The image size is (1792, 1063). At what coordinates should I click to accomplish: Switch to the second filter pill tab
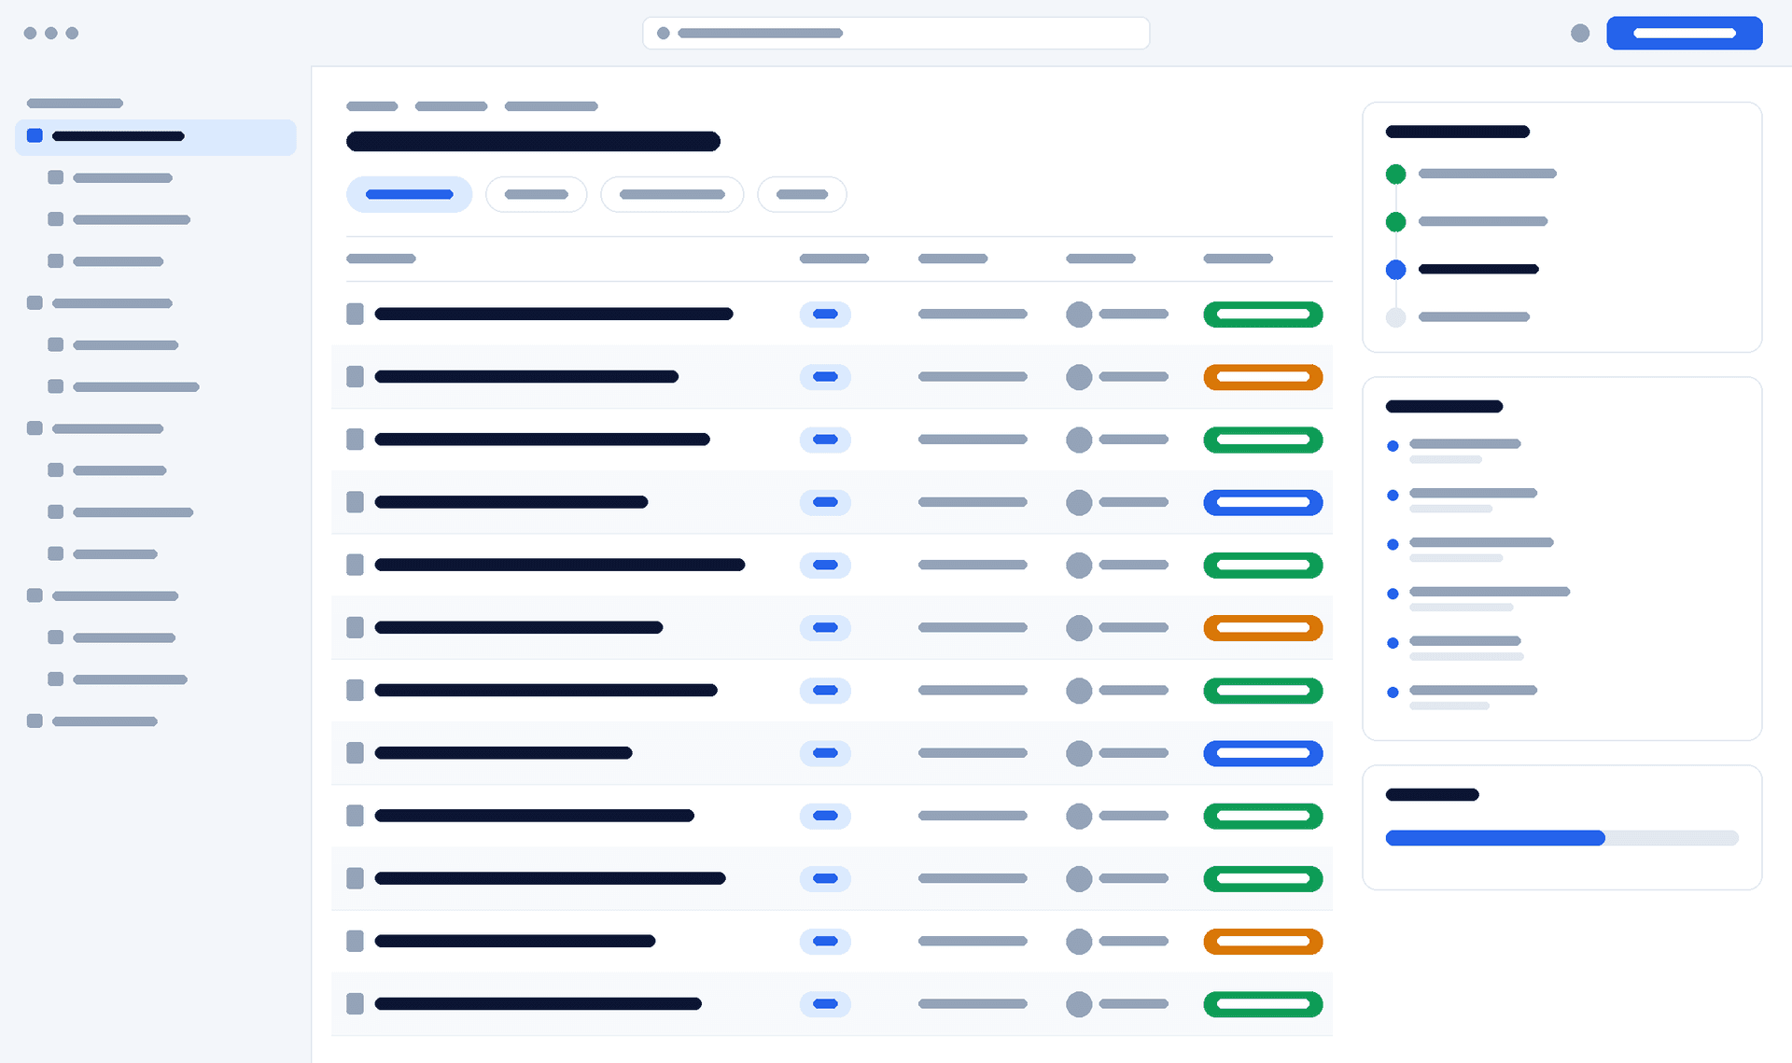pos(536,194)
